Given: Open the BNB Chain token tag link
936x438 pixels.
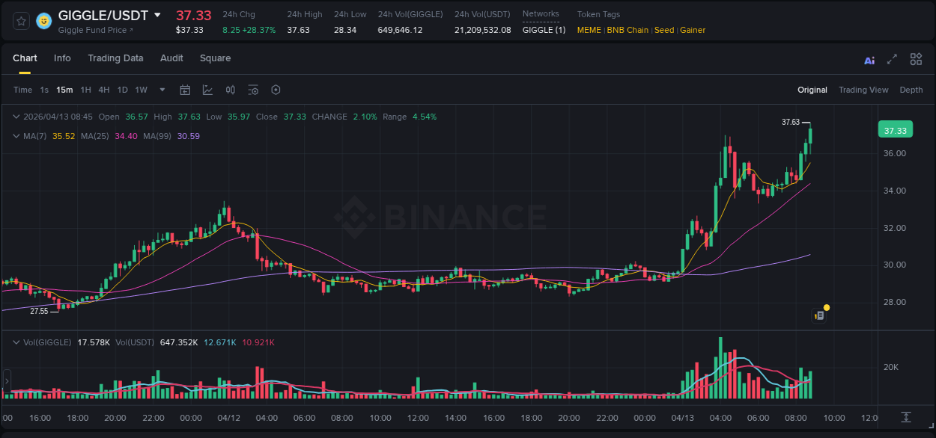Looking at the screenshot, I should coord(628,30).
